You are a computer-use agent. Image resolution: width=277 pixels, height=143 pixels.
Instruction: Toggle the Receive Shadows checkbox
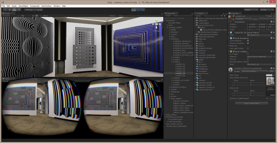pyautogui.click(x=248, y=43)
